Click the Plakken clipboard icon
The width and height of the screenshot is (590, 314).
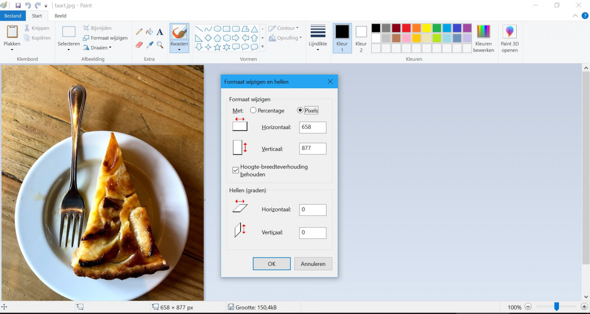pos(12,32)
